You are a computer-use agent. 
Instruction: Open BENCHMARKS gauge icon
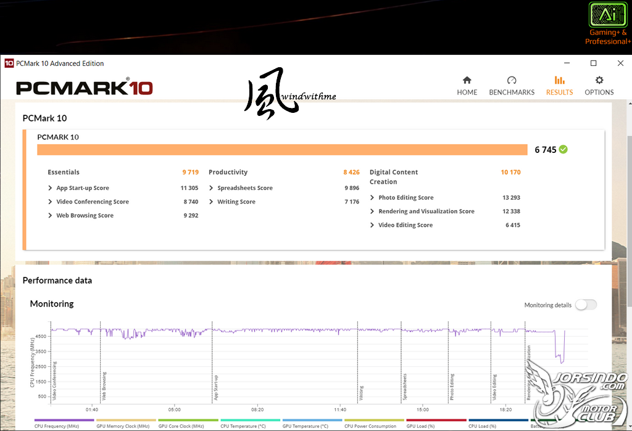512,80
